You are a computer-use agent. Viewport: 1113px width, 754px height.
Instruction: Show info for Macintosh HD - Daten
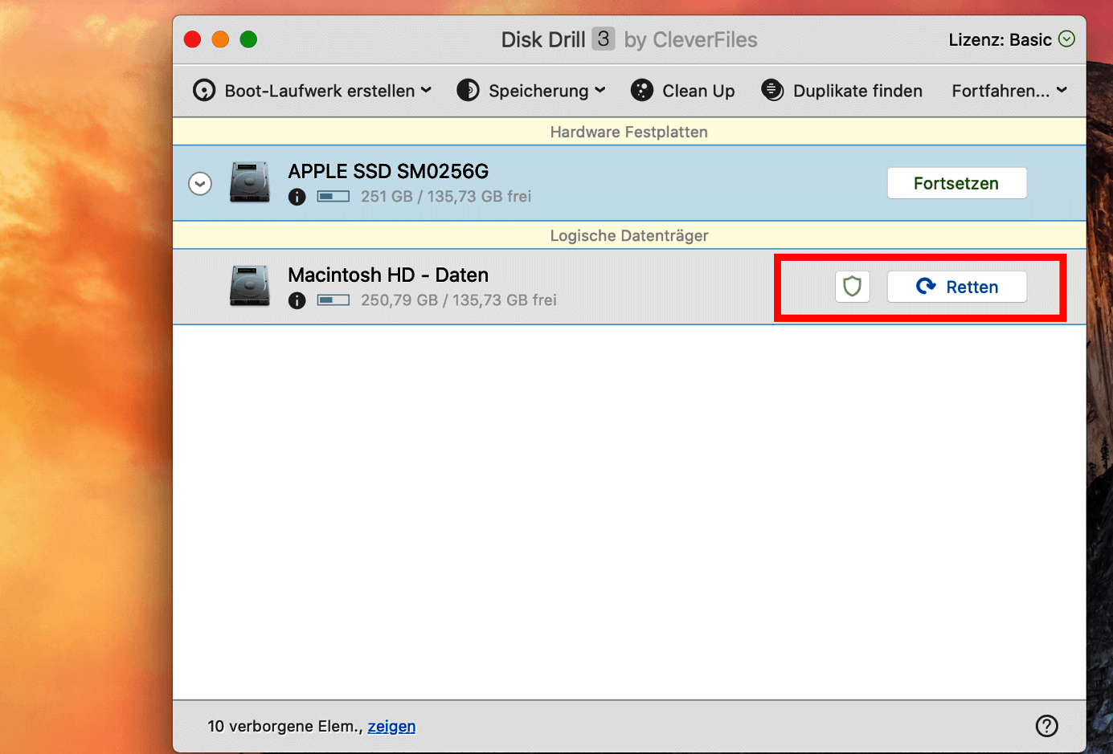(297, 300)
